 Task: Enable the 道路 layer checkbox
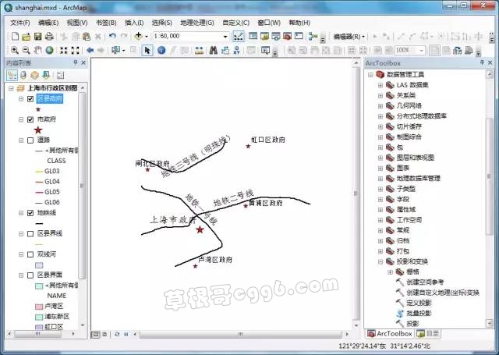coord(30,140)
